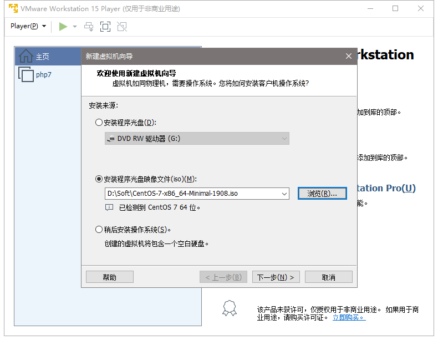Choose 稍后安装操作系统 radio option
Image resolution: width=438 pixels, height=340 pixels.
coord(99,229)
